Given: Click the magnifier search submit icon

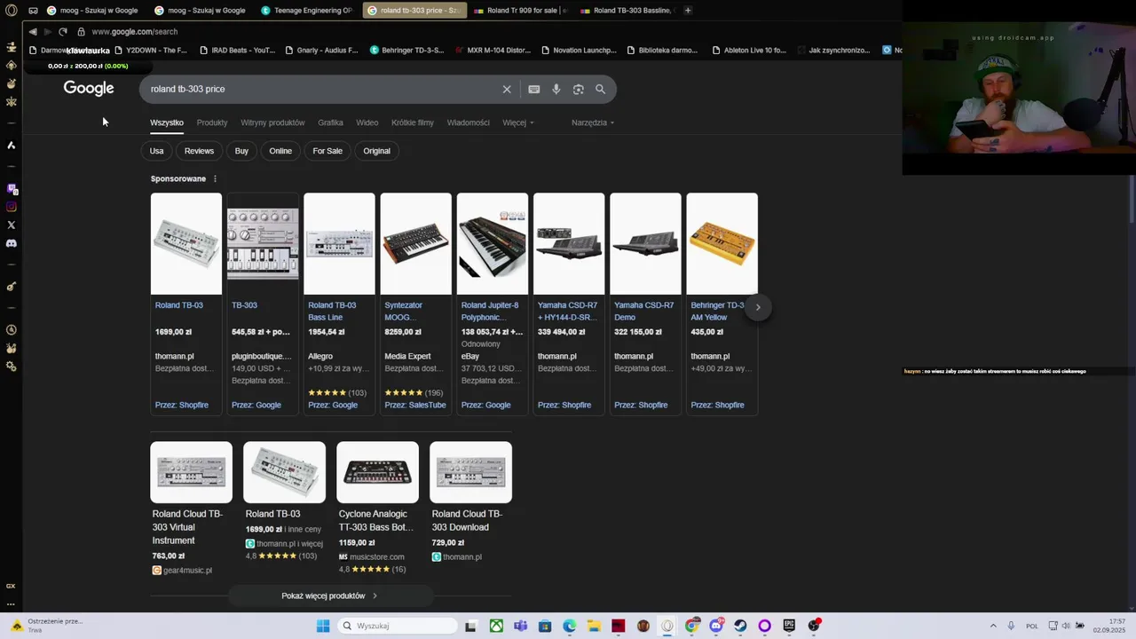Looking at the screenshot, I should pyautogui.click(x=600, y=90).
